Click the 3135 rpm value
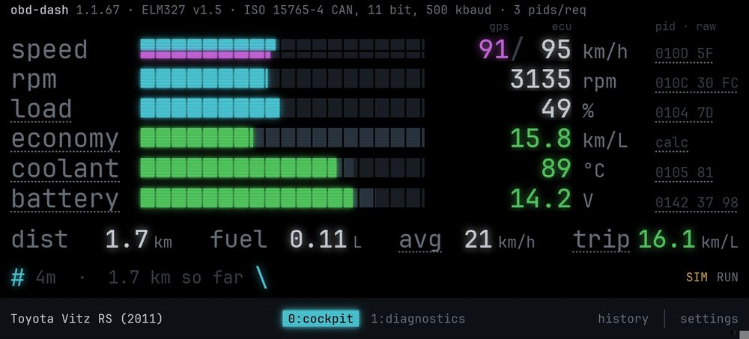This screenshot has width=749, height=339. point(541,79)
